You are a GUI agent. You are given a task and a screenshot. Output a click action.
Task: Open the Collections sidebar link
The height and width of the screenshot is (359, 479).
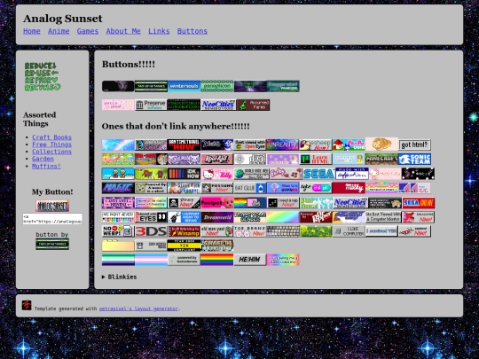click(51, 152)
